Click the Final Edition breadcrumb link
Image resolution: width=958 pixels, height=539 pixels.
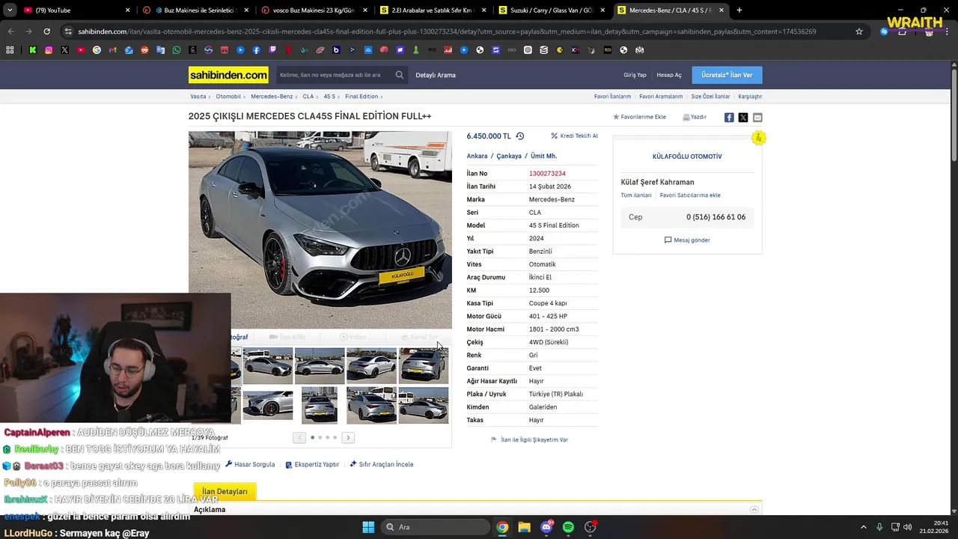361,97
